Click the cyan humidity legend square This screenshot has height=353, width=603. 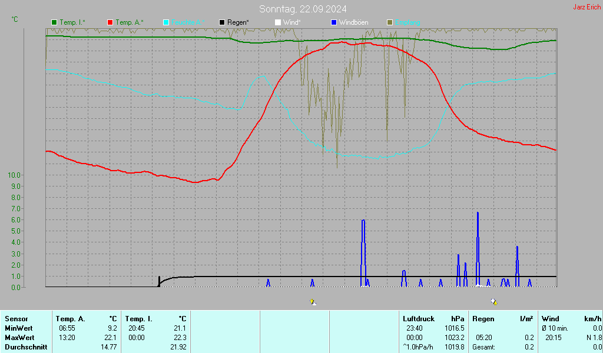pyautogui.click(x=166, y=22)
